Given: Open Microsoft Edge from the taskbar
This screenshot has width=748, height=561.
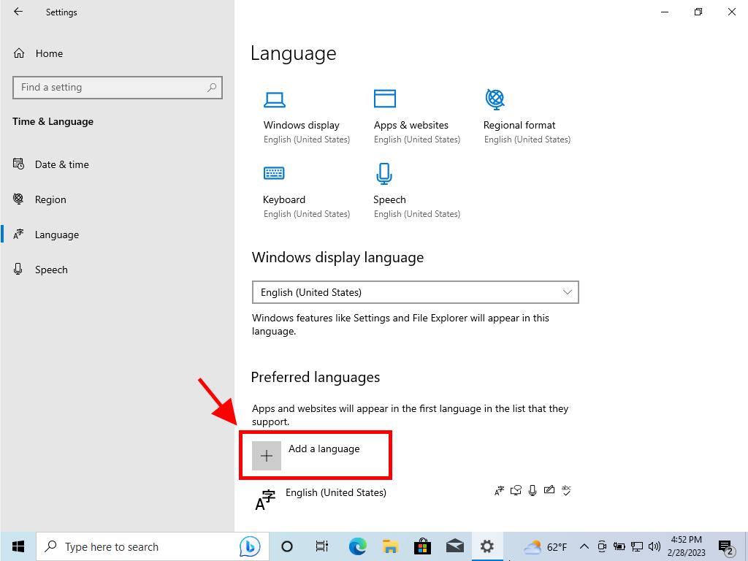Looking at the screenshot, I should tap(357, 546).
